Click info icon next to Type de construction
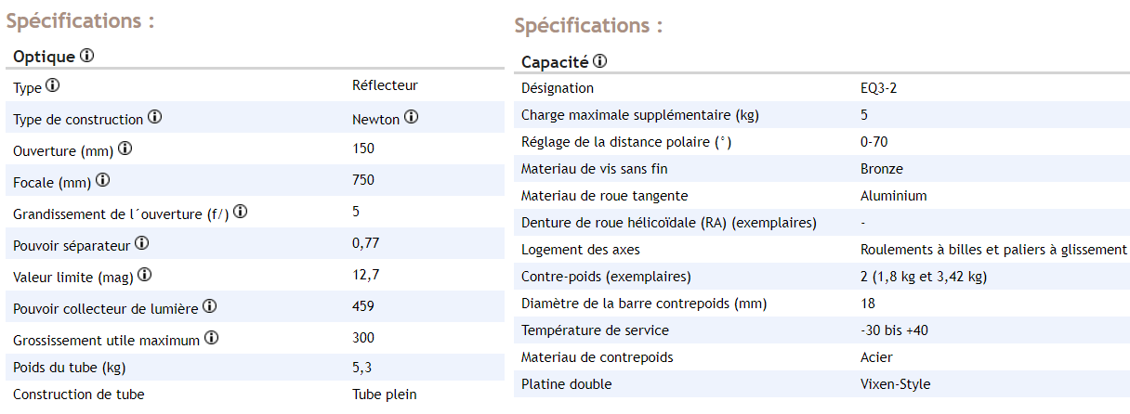The image size is (1130, 414). click(154, 119)
